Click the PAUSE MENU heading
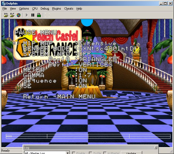 pyautogui.click(x=36, y=33)
